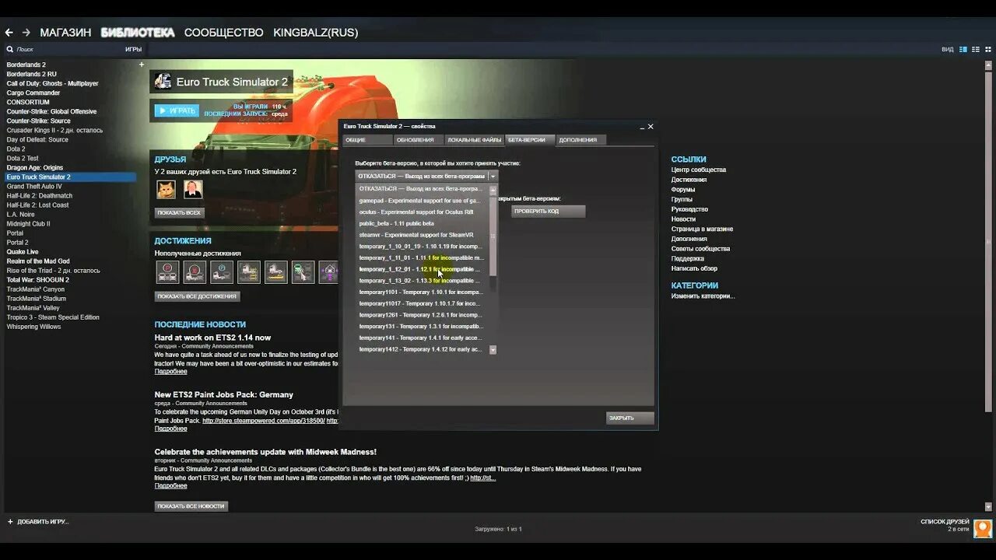
Task: Open the fourth achievement truck icon
Action: 249,271
